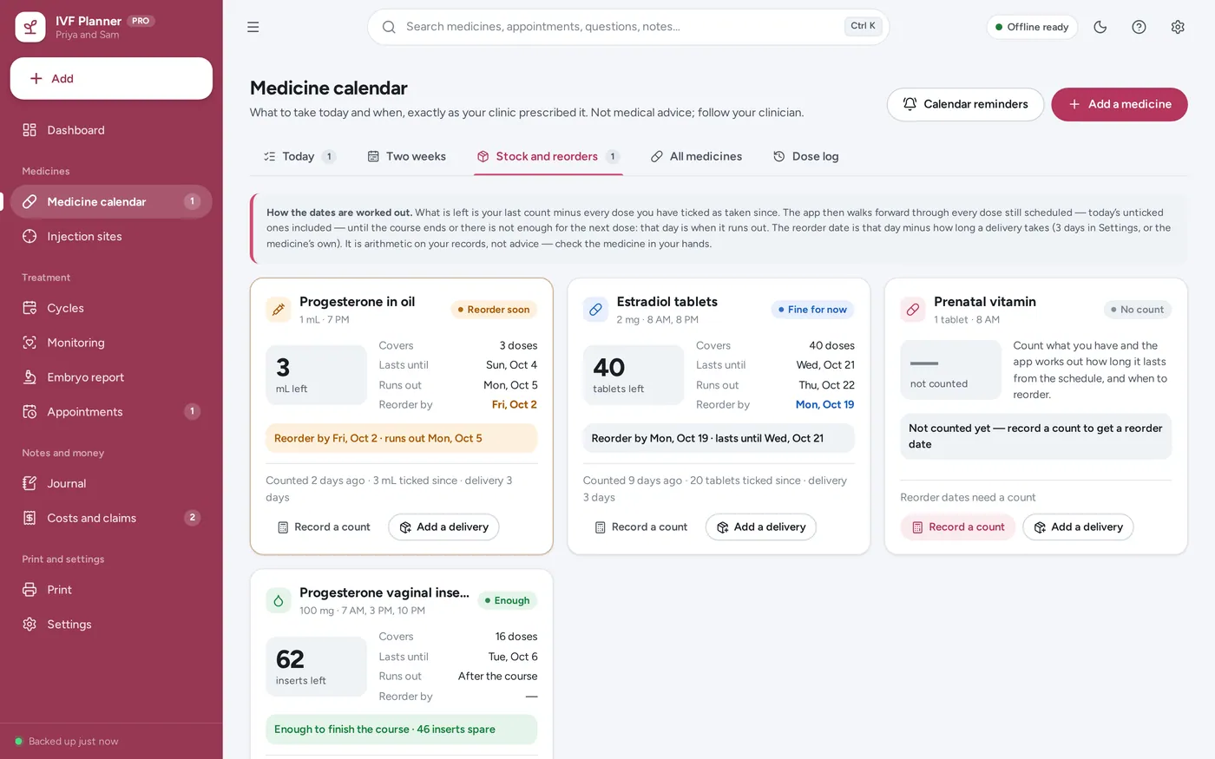1215x759 pixels.
Task: Click the Offline ready status badge
Action: click(1032, 27)
